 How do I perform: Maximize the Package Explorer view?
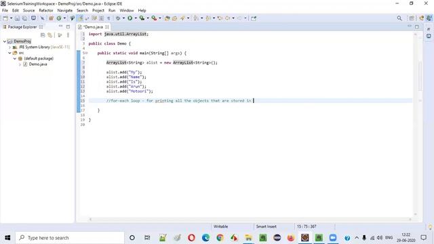click(68, 27)
